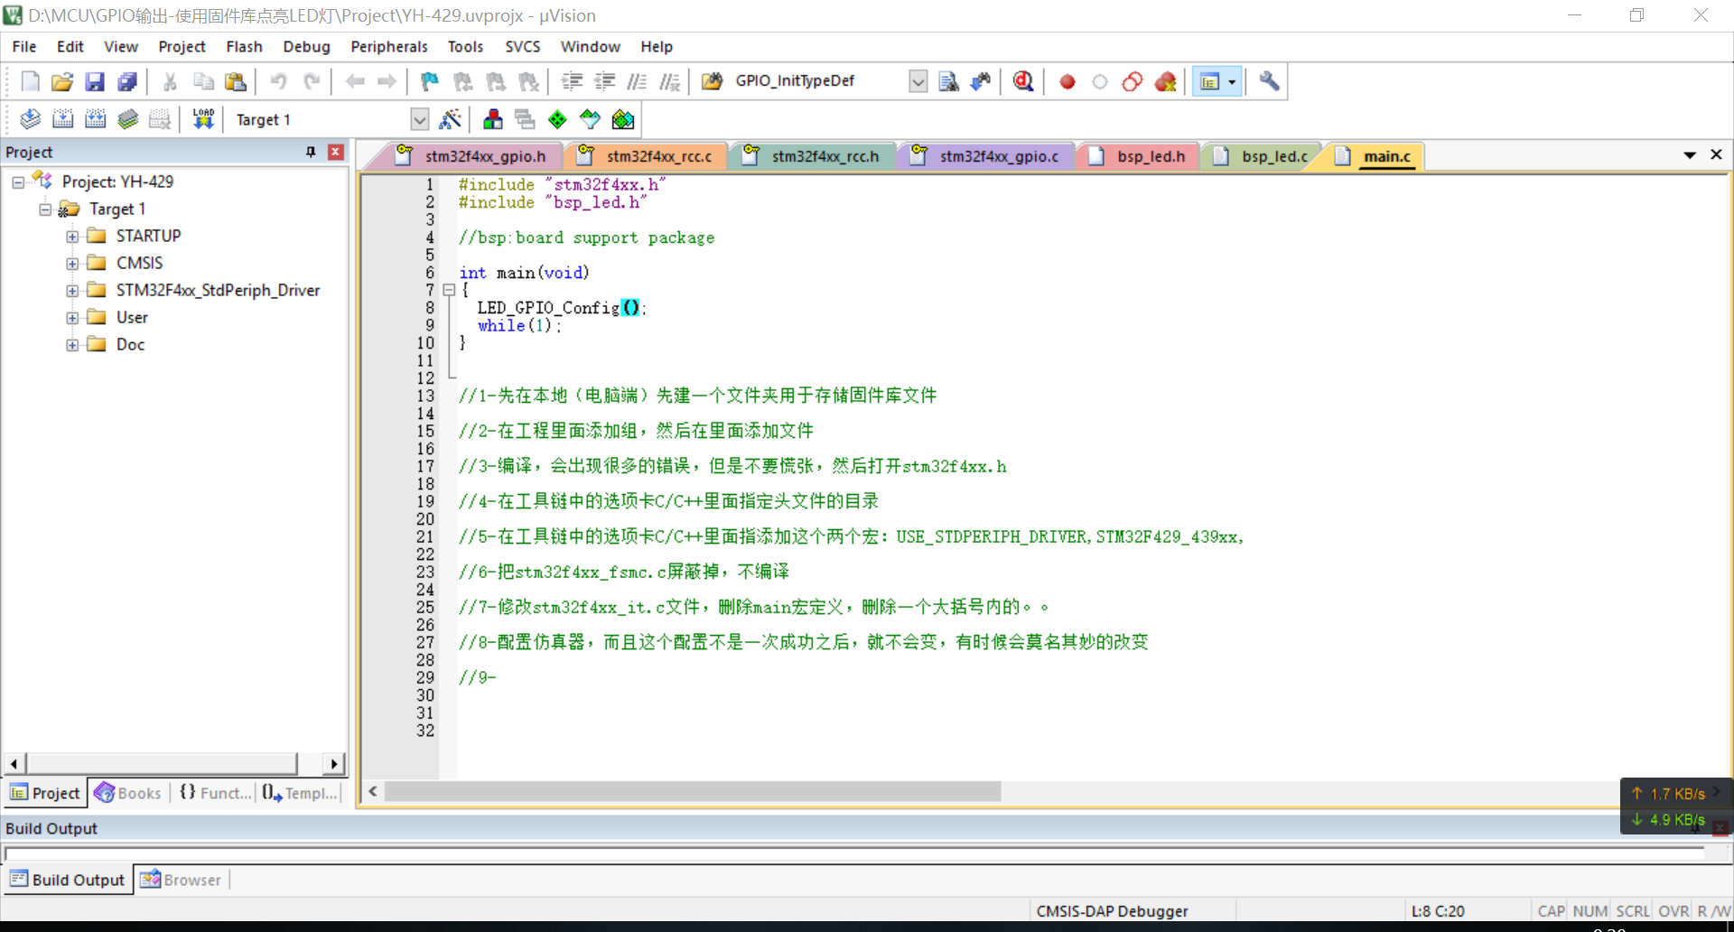This screenshot has height=932, width=1734.
Task: Toggle auto-hide pin on the Project panel
Action: (x=310, y=152)
